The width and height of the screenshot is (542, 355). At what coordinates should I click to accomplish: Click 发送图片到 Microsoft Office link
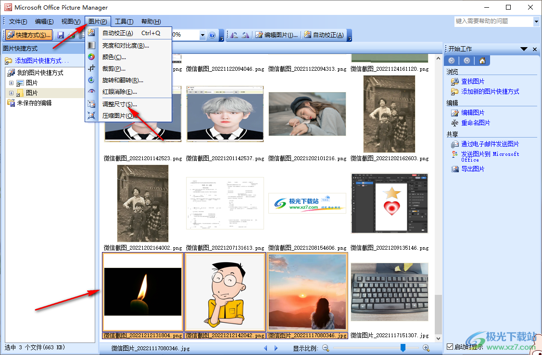pos(490,157)
